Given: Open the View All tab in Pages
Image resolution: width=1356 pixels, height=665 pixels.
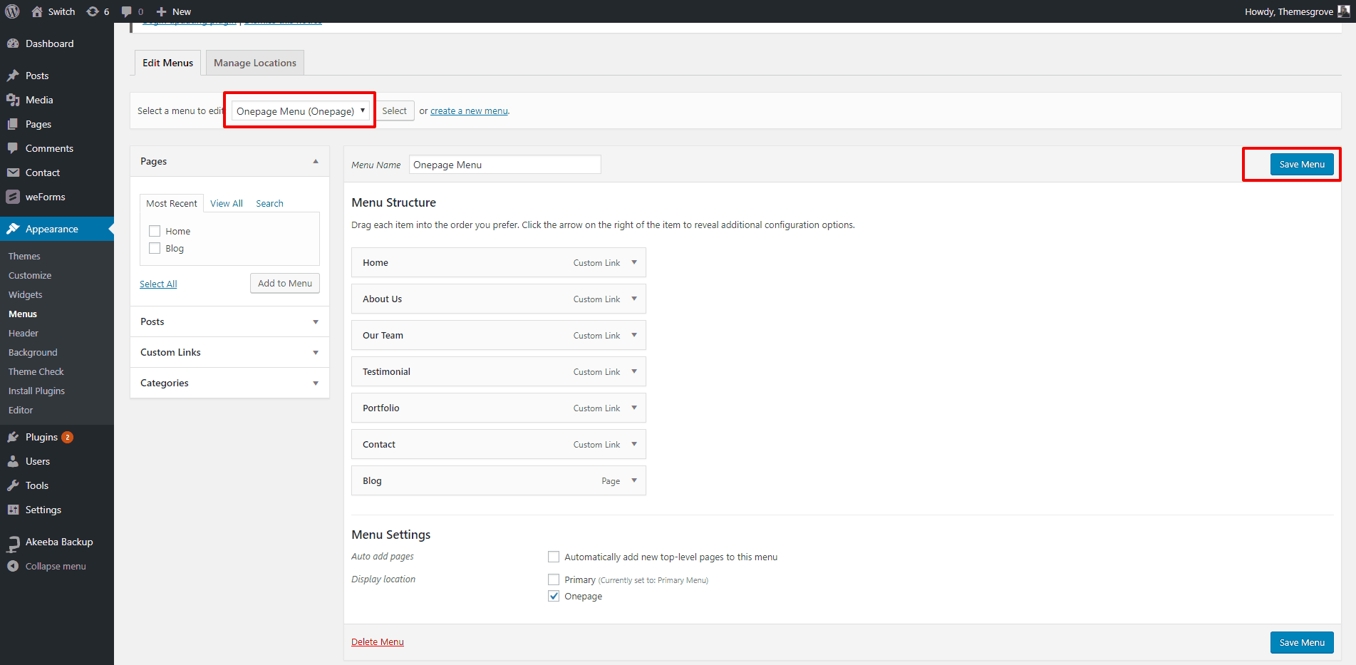Looking at the screenshot, I should [x=226, y=203].
